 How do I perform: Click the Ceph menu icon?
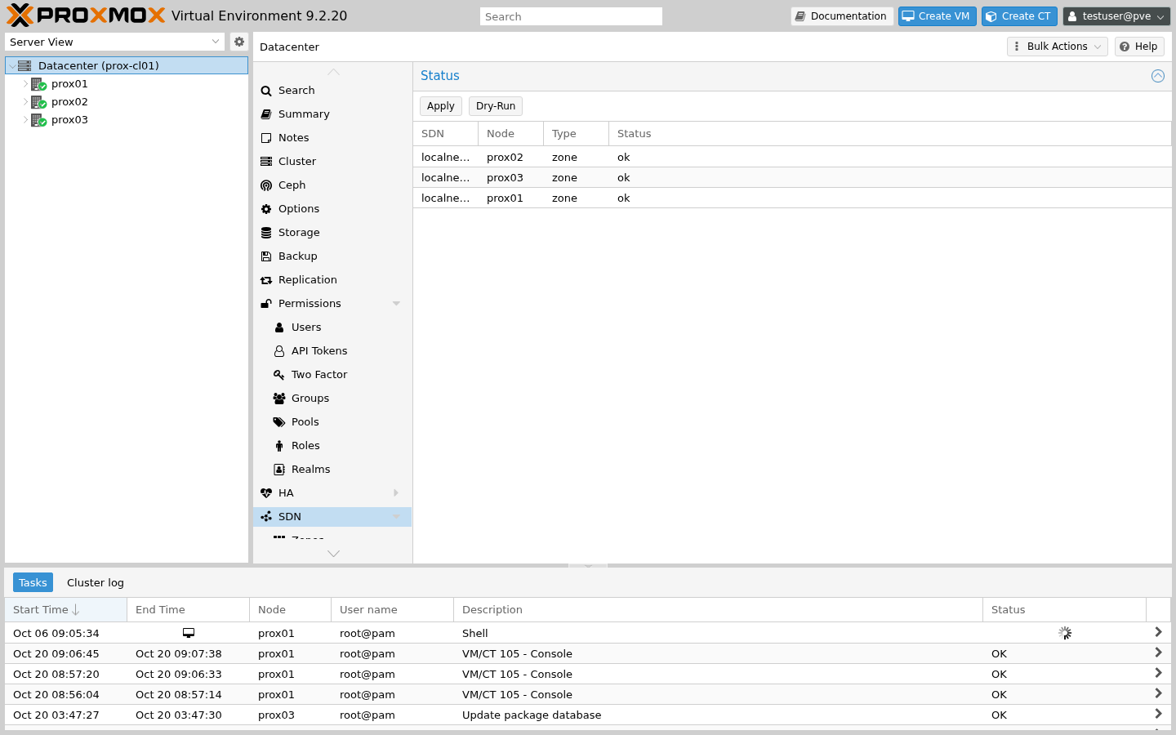click(266, 185)
